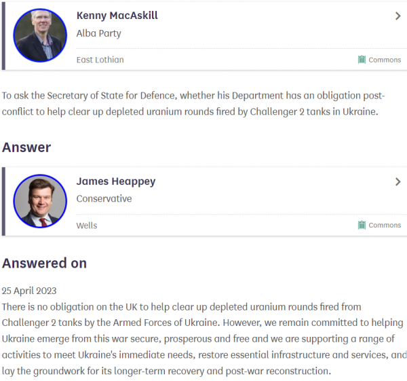Screen dimensions: 407x381
Task: Click East Lothian constituency text
Action: click(100, 60)
